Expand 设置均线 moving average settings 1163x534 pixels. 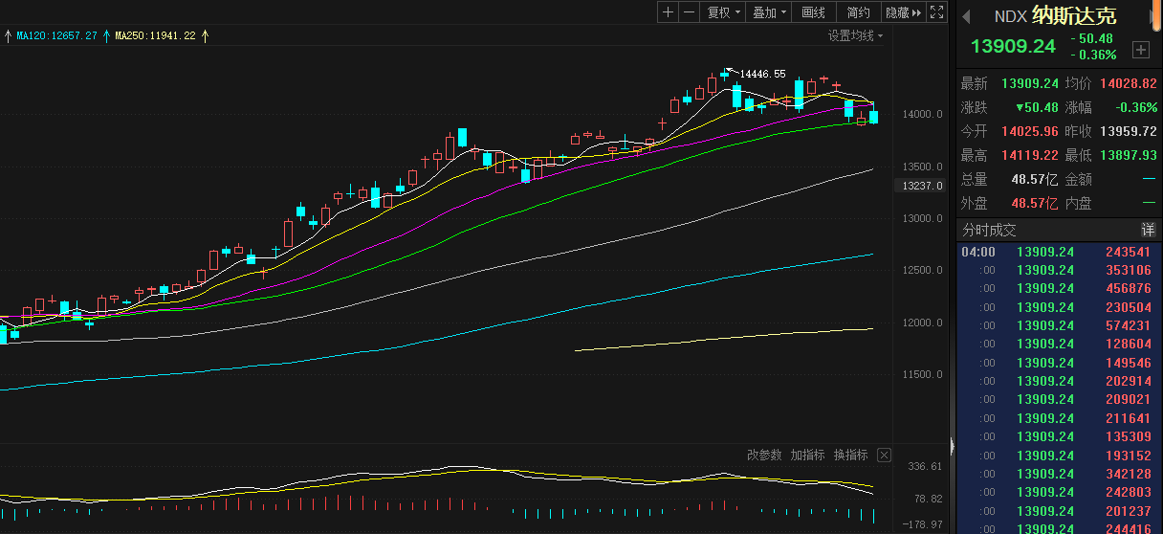point(855,35)
